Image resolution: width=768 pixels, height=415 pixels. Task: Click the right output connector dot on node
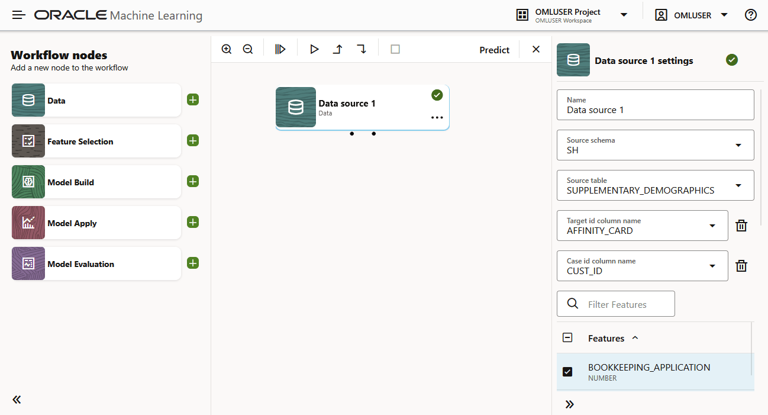[374, 134]
